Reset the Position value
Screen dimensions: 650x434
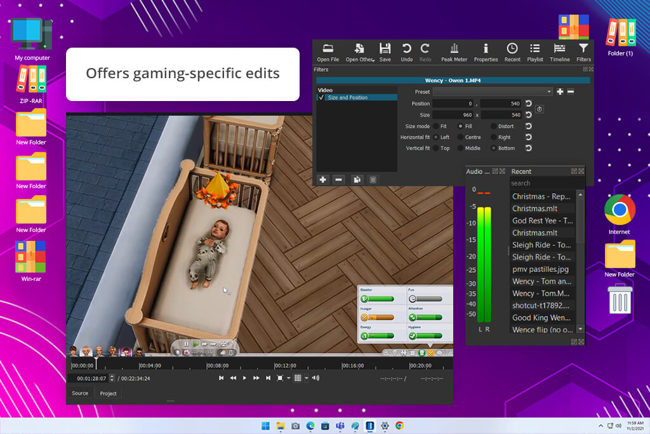pyautogui.click(x=529, y=104)
